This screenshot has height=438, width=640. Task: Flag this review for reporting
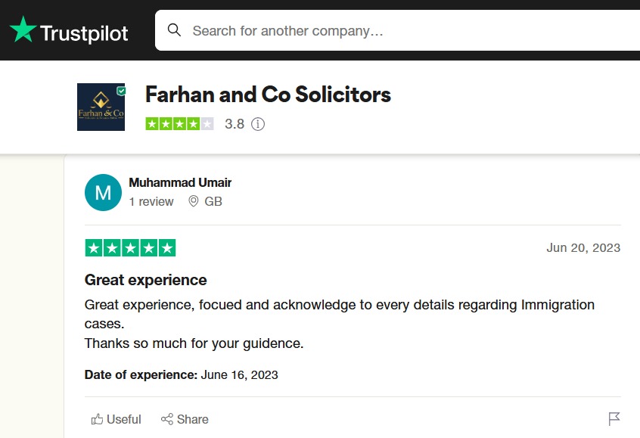pyautogui.click(x=614, y=419)
